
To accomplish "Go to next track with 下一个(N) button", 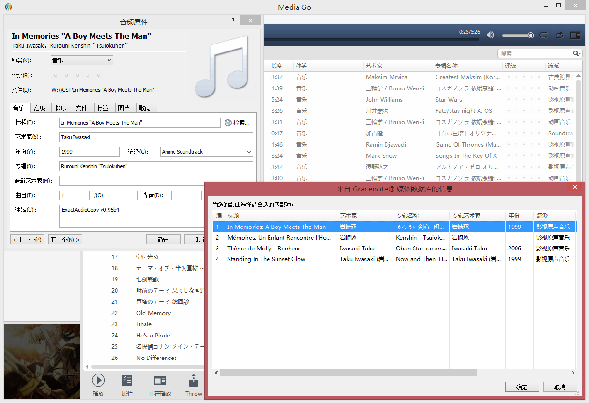I will coord(65,240).
